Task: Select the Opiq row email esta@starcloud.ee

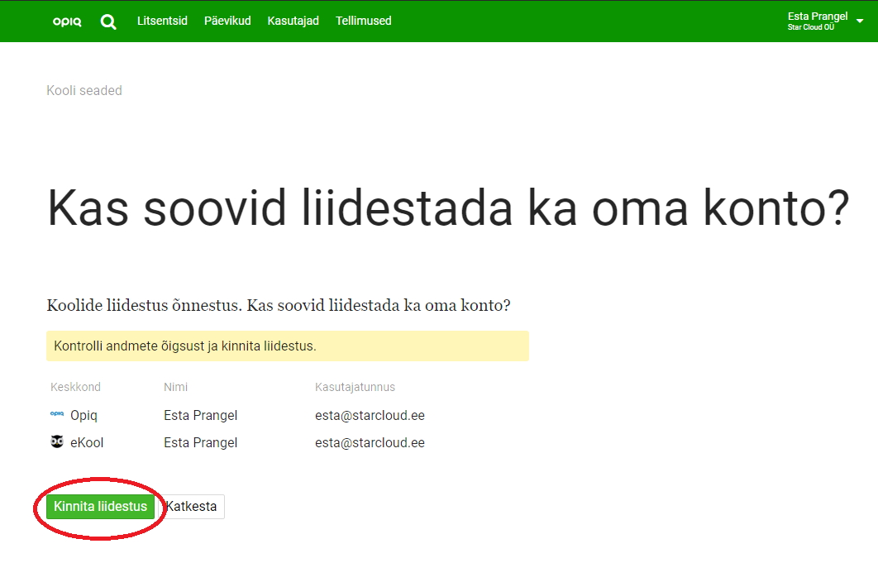Action: pyautogui.click(x=370, y=415)
